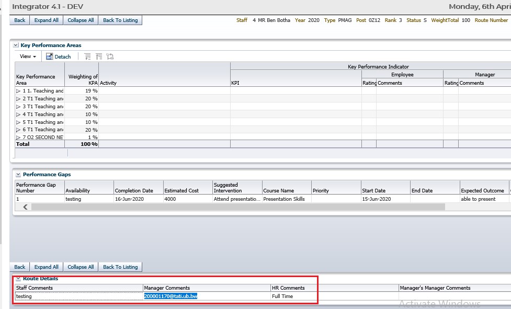Click the bottom Back To Listing button

(x=120, y=267)
